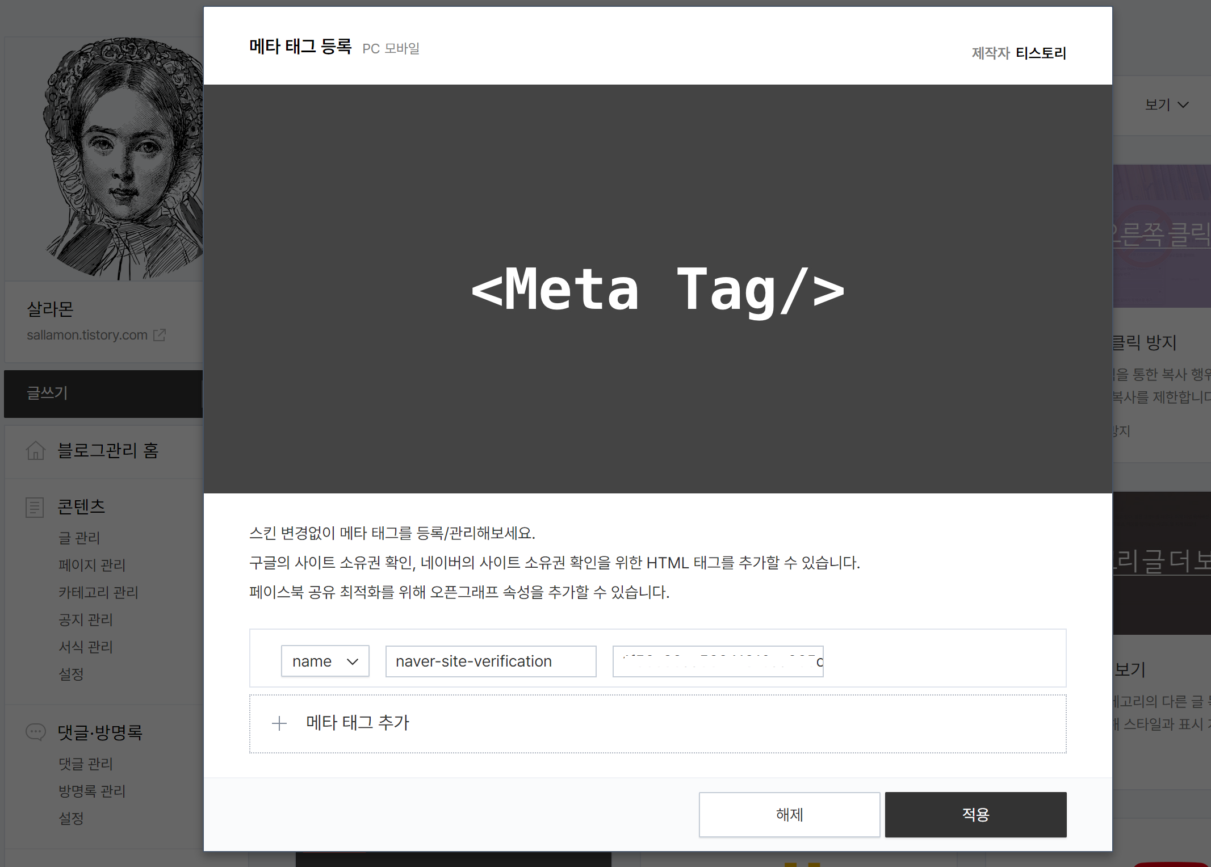Viewport: 1211px width, 867px height.
Task: Expand the 보기 dropdown at top right
Action: 1166,104
